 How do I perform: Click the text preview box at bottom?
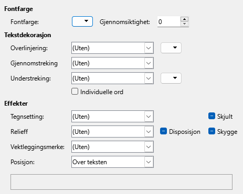coord(121,182)
